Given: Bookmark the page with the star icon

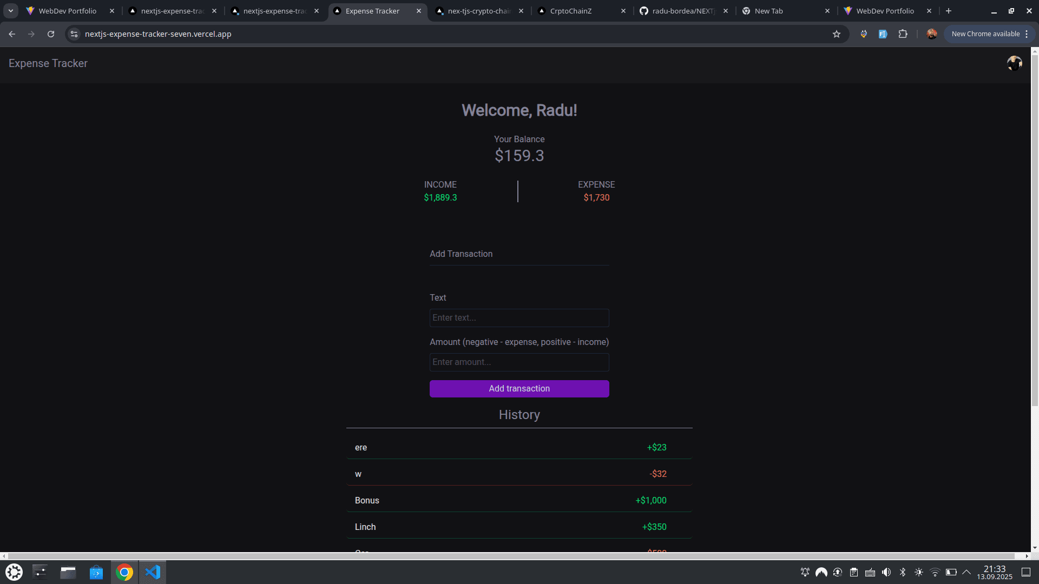Looking at the screenshot, I should click(x=837, y=34).
